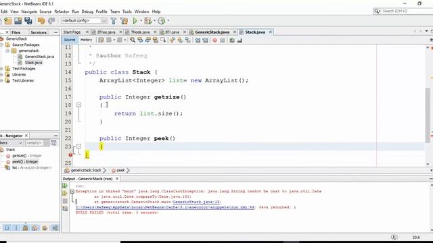Collapse genericstack package tree node
The width and height of the screenshot is (433, 243).
[7, 51]
